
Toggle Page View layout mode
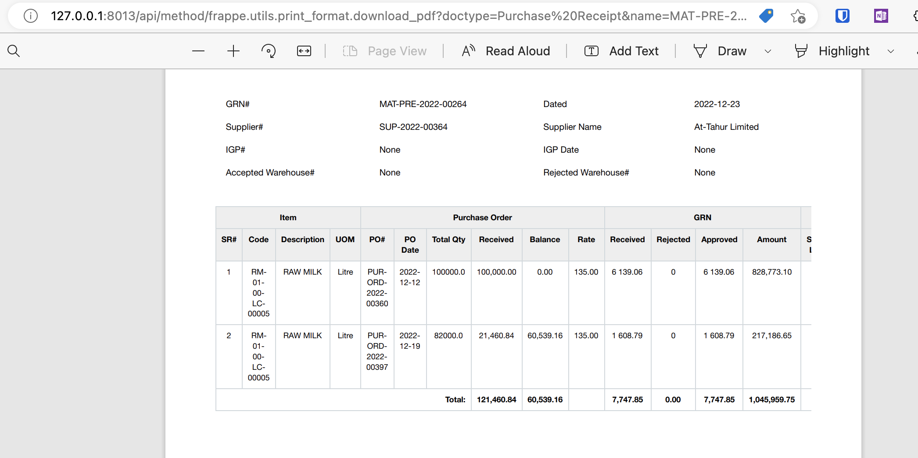click(385, 51)
